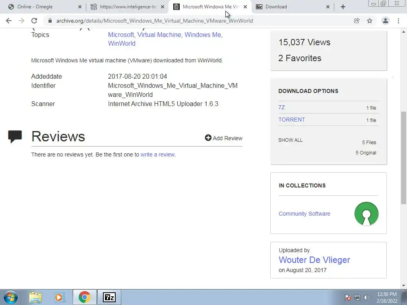Screen dimensions: 407x305
Task: Open the WinWorld topic link
Action: [x=122, y=44]
